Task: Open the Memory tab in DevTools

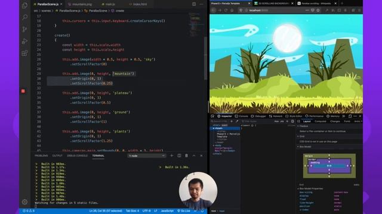Action: [x=333, y=117]
